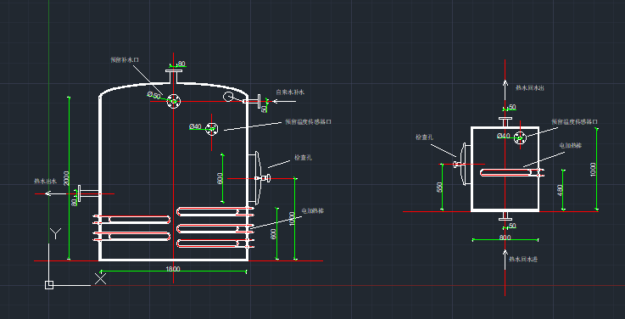Select the 1000 dimension beside the square tank
Image resolution: width=625 pixels, height=319 pixels.
[594, 170]
